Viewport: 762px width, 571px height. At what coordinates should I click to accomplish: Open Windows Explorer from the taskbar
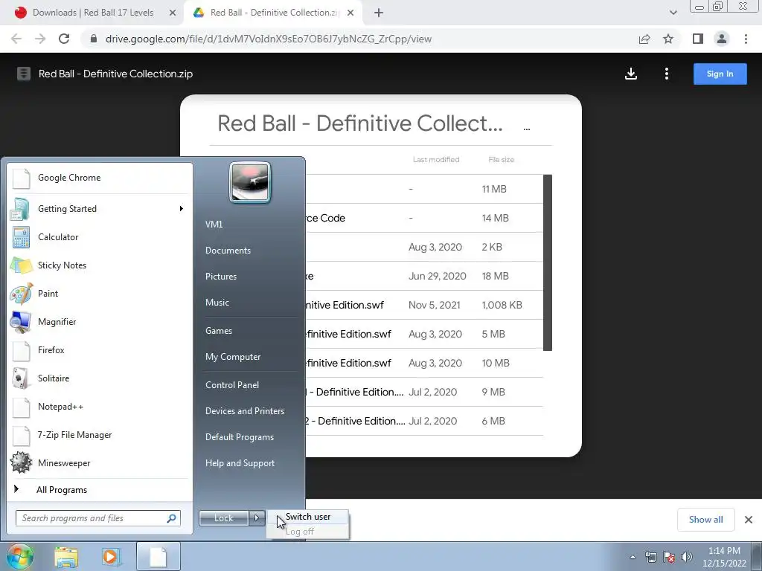pyautogui.click(x=66, y=557)
